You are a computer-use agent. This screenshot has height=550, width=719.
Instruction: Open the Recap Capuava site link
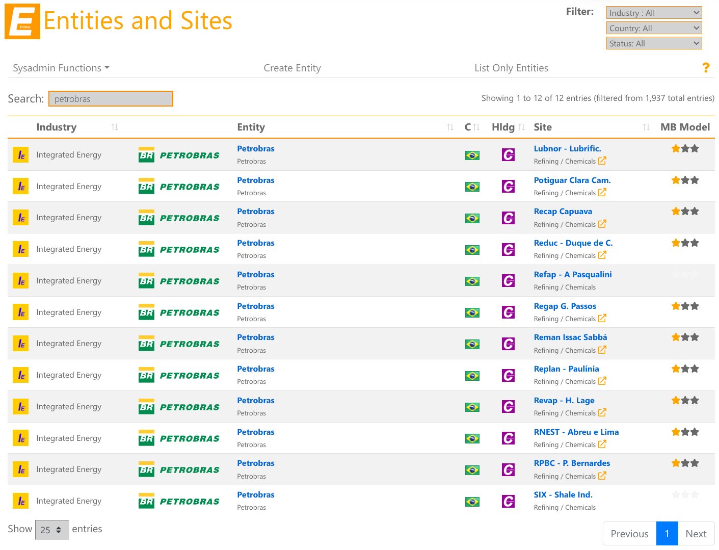pos(563,211)
